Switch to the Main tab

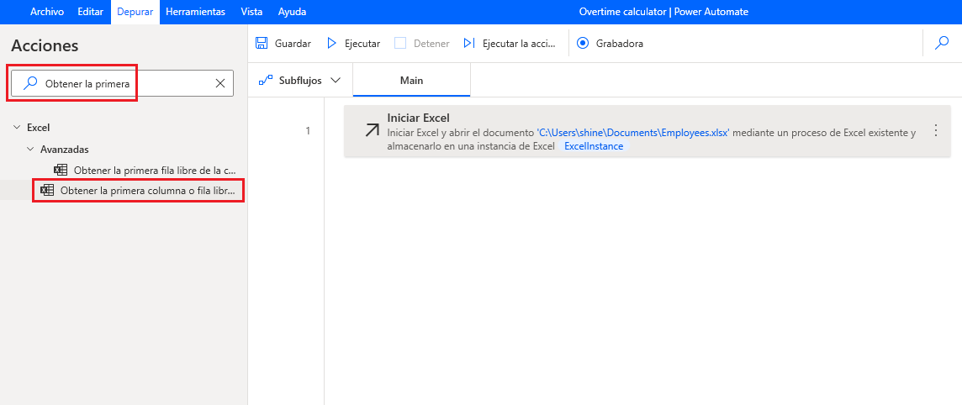[x=412, y=81]
